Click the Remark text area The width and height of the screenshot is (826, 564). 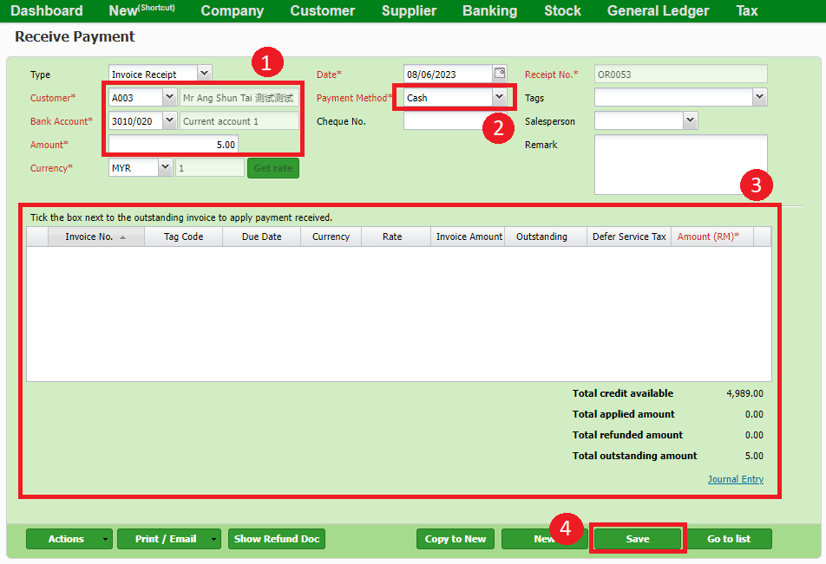(x=680, y=165)
